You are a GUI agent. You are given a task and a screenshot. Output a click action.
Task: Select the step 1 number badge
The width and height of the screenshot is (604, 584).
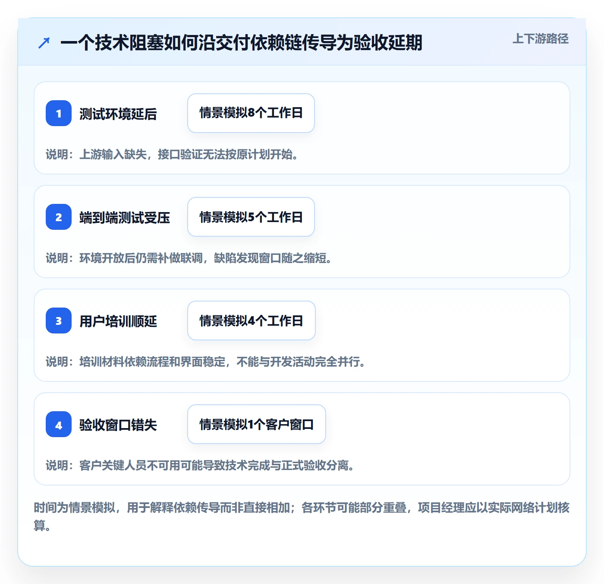59,113
